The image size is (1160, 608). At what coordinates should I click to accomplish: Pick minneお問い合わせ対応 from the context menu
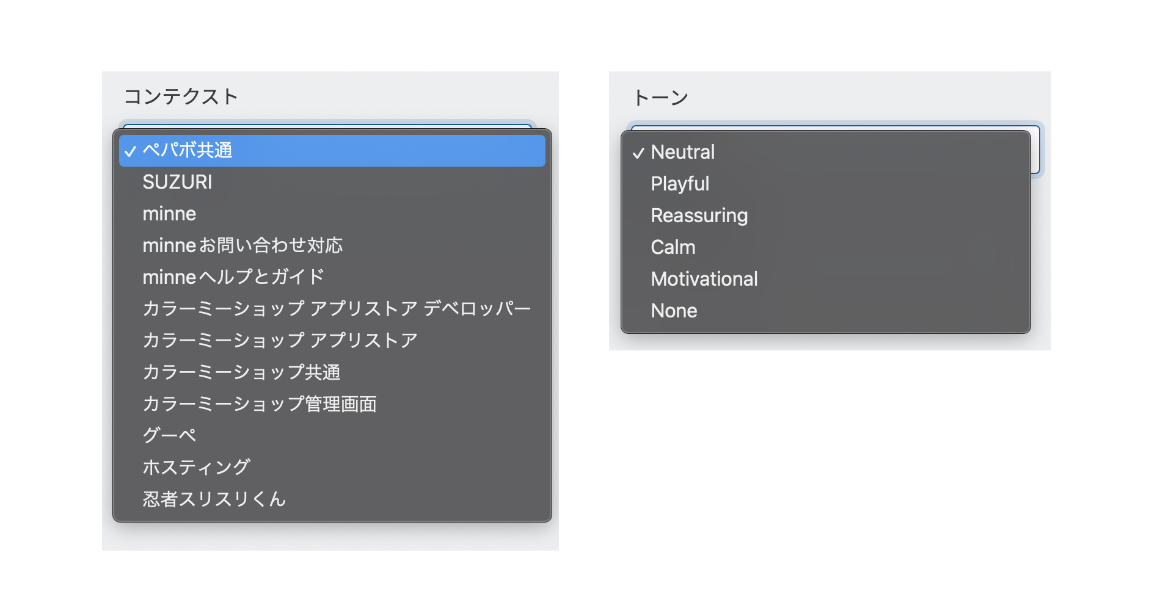click(241, 245)
